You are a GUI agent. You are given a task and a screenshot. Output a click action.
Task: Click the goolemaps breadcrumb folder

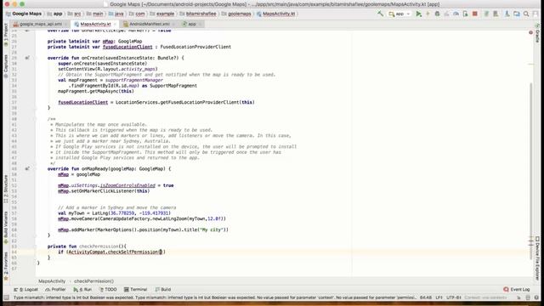pyautogui.click(x=236, y=14)
